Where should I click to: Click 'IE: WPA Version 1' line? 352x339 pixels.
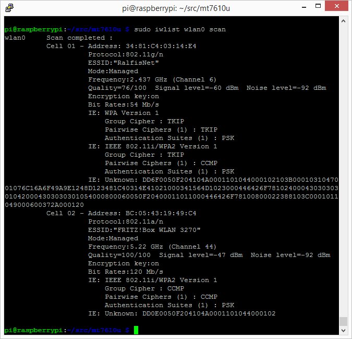pos(124,113)
